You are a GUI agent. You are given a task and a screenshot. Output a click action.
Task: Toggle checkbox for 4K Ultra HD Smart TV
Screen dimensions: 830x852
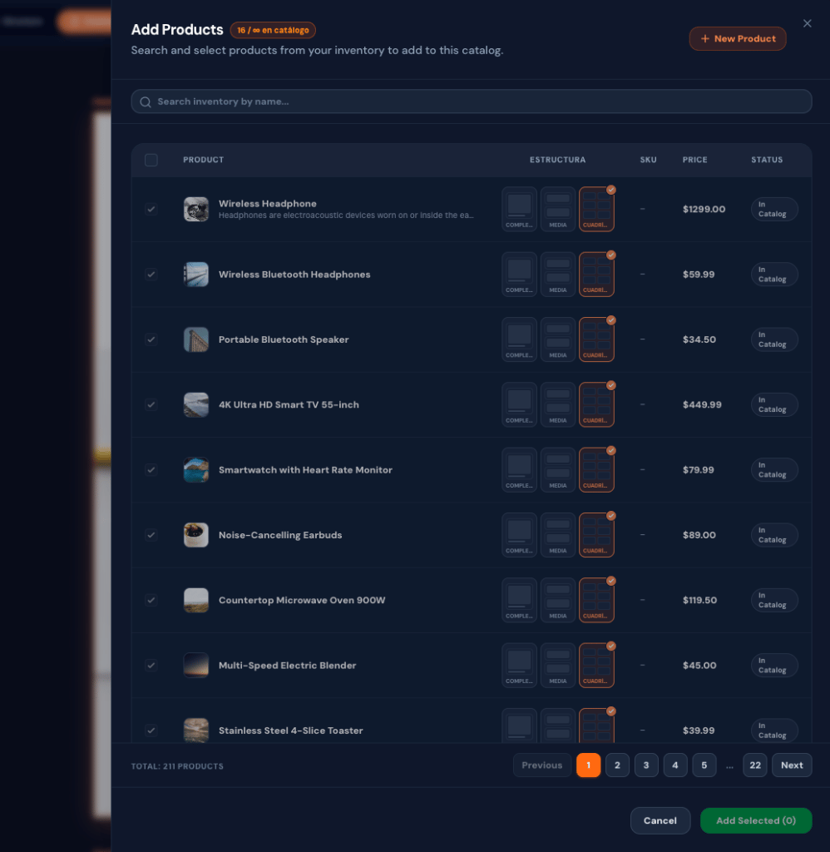[x=151, y=405]
